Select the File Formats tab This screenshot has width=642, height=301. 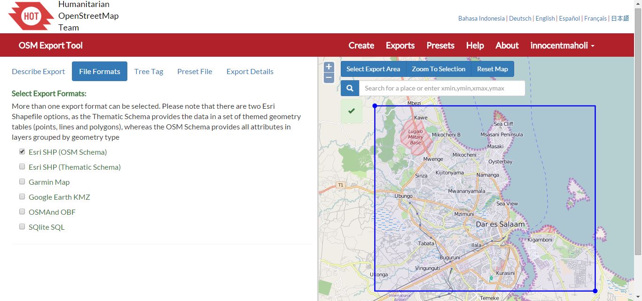point(100,71)
